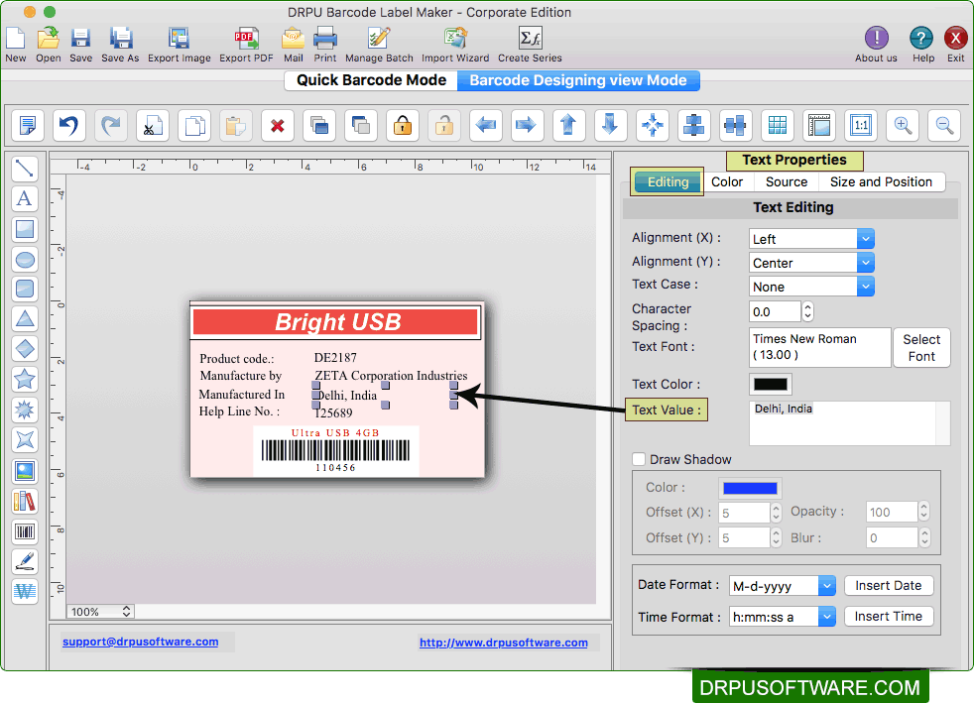The image size is (974, 704).
Task: Open the Alignment (Y) dropdown
Action: click(811, 263)
